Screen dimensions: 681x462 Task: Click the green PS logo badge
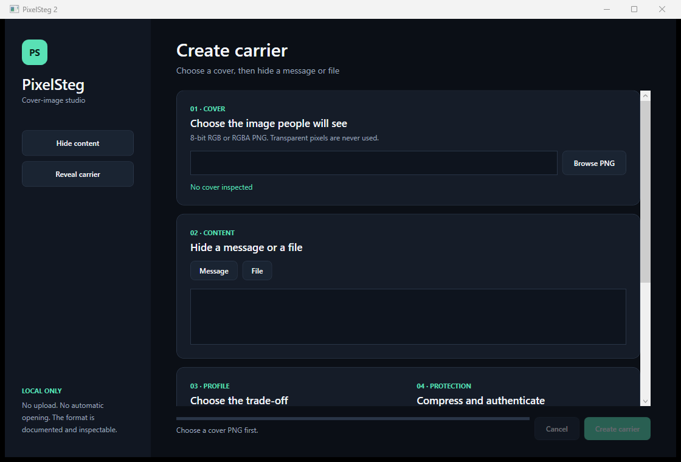tap(35, 52)
